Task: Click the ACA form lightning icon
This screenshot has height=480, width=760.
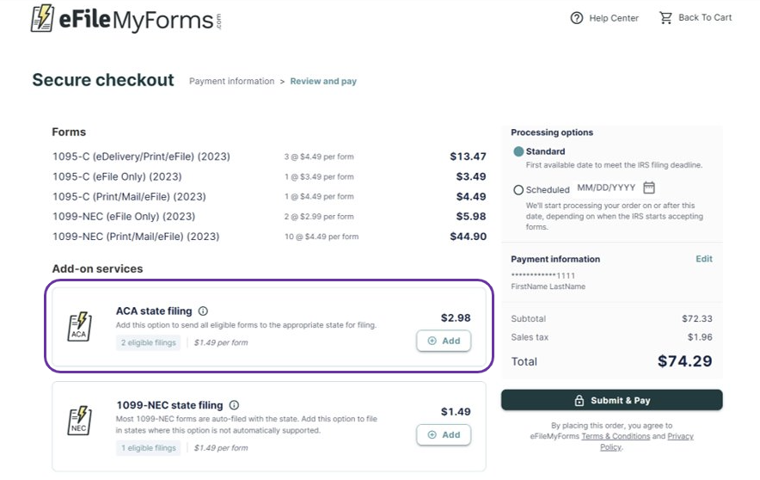Action: [x=80, y=326]
